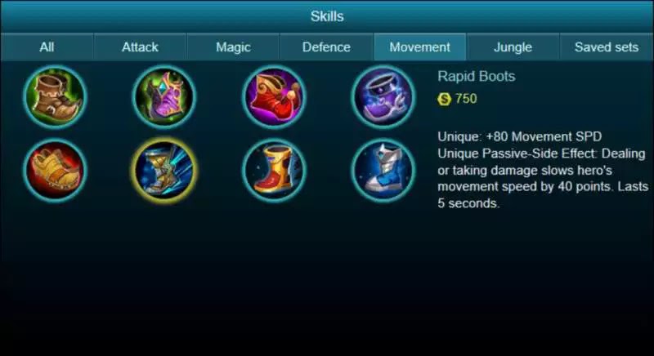654x356 pixels.
Task: View the Saved sets tab
Action: [x=607, y=47]
